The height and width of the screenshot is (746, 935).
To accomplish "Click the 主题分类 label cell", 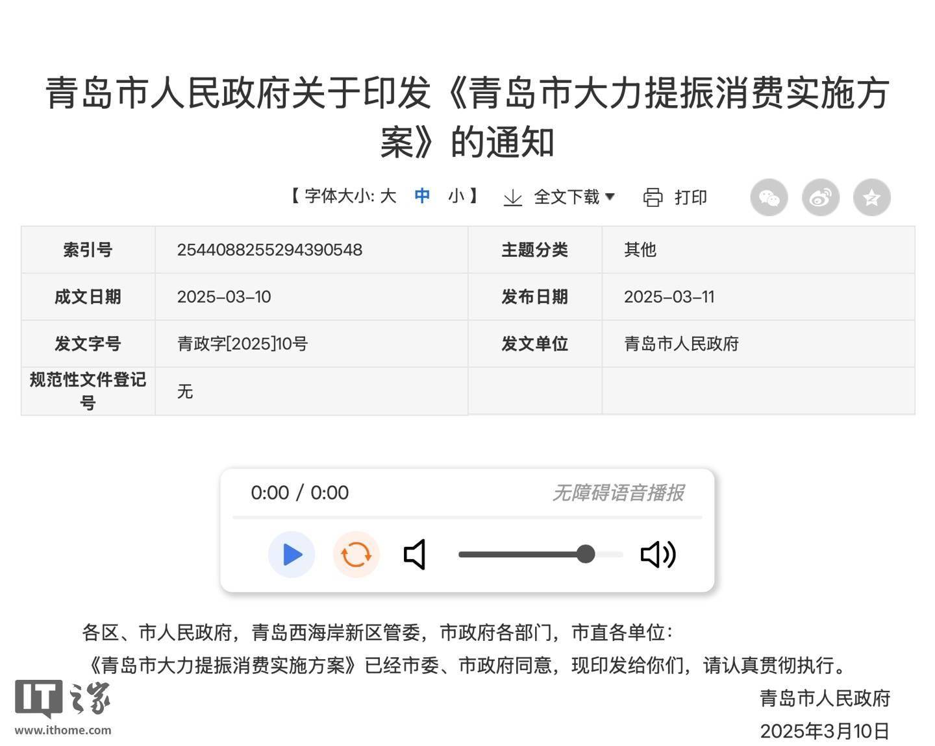I will [535, 250].
